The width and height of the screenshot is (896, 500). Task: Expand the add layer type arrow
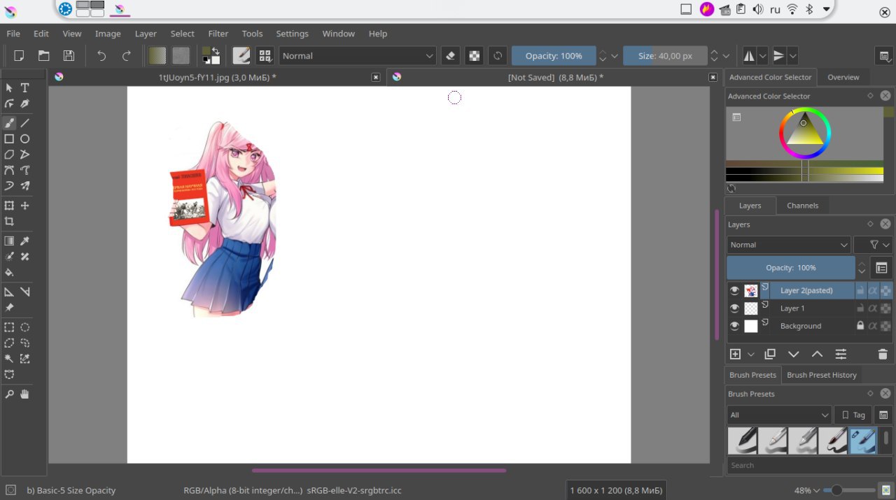click(751, 355)
